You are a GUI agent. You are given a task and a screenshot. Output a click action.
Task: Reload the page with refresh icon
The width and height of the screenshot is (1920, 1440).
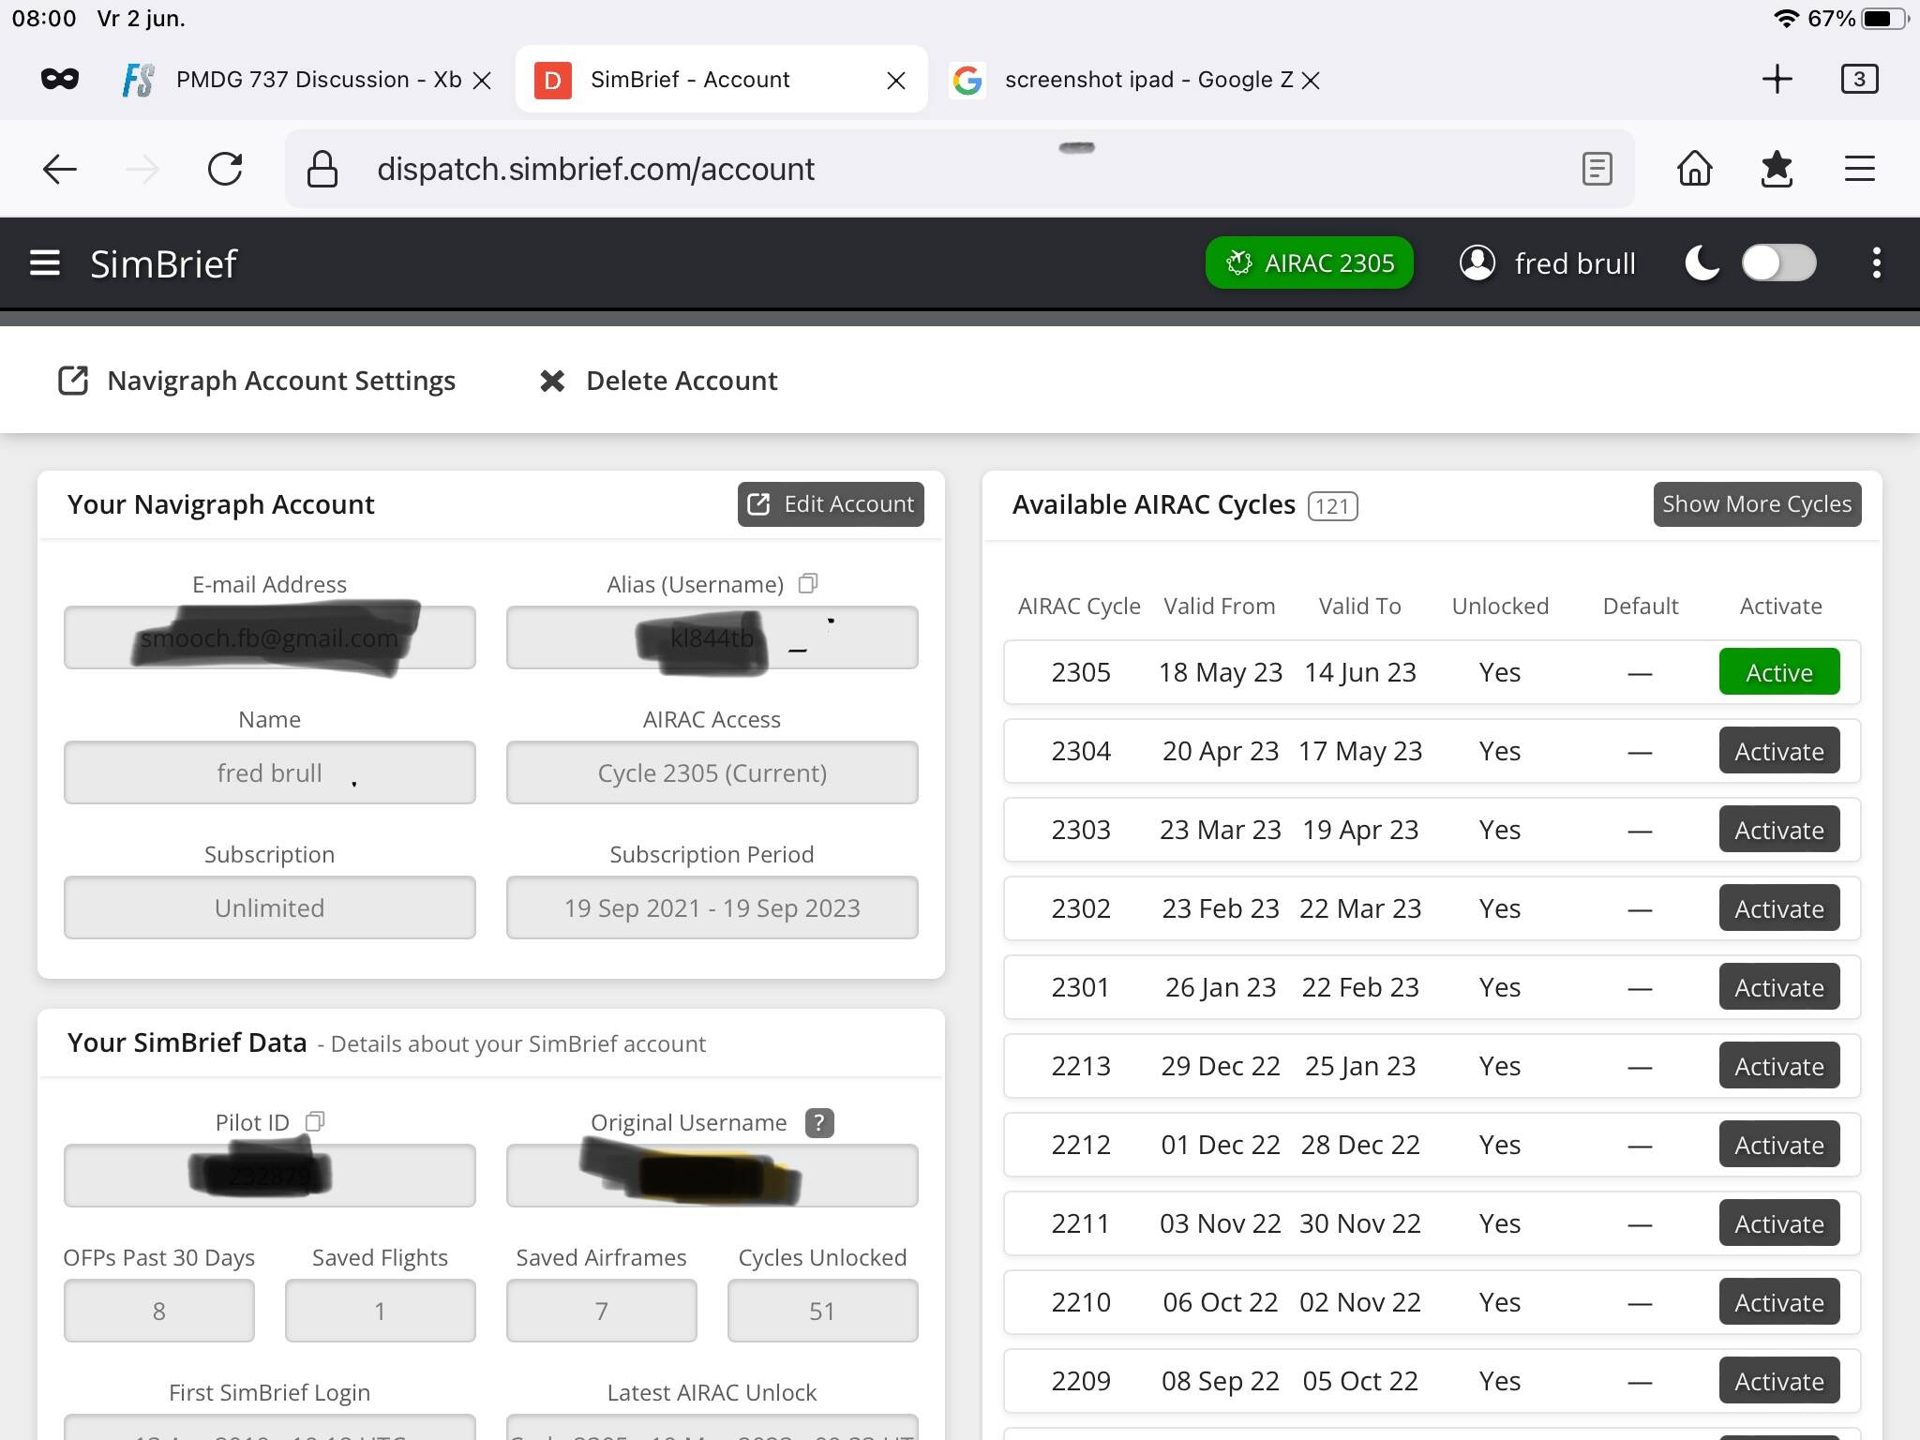[x=225, y=170]
